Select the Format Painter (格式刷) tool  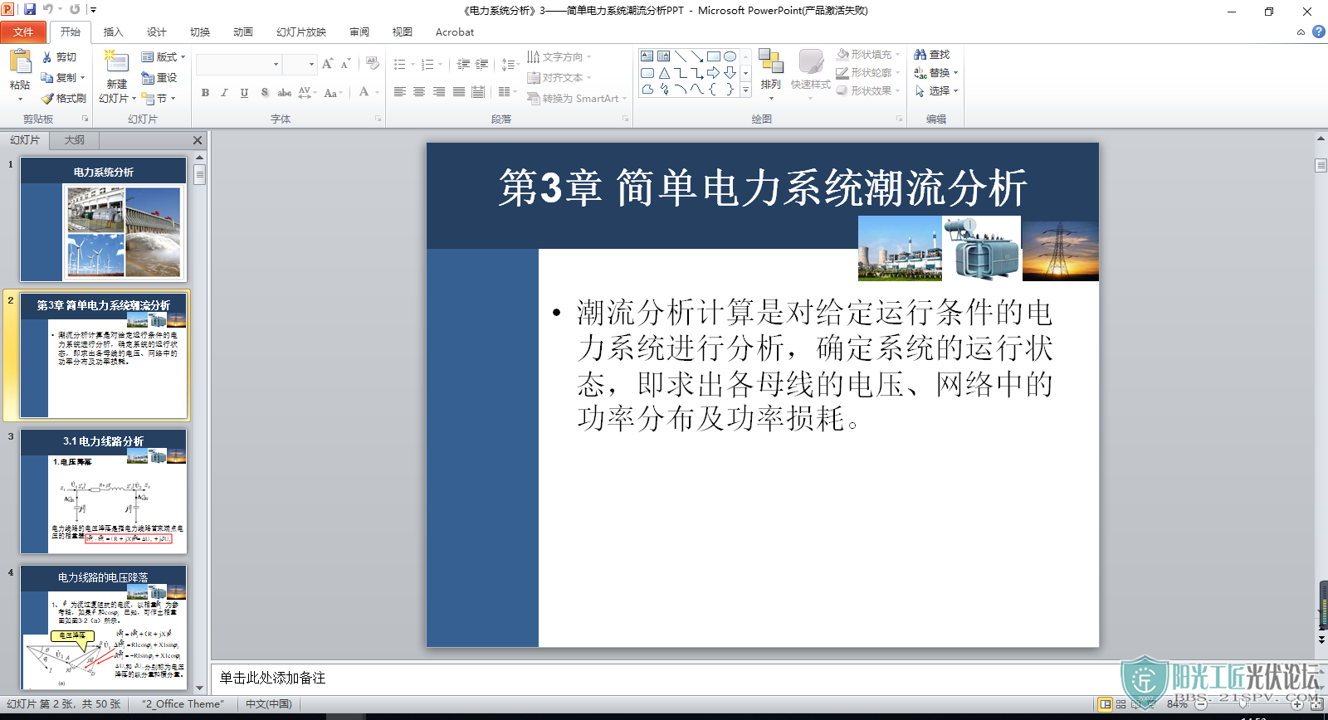(64, 98)
